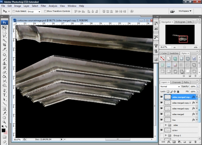Select the Crop tool
This screenshot has width=202, height=145.
click(4, 45)
